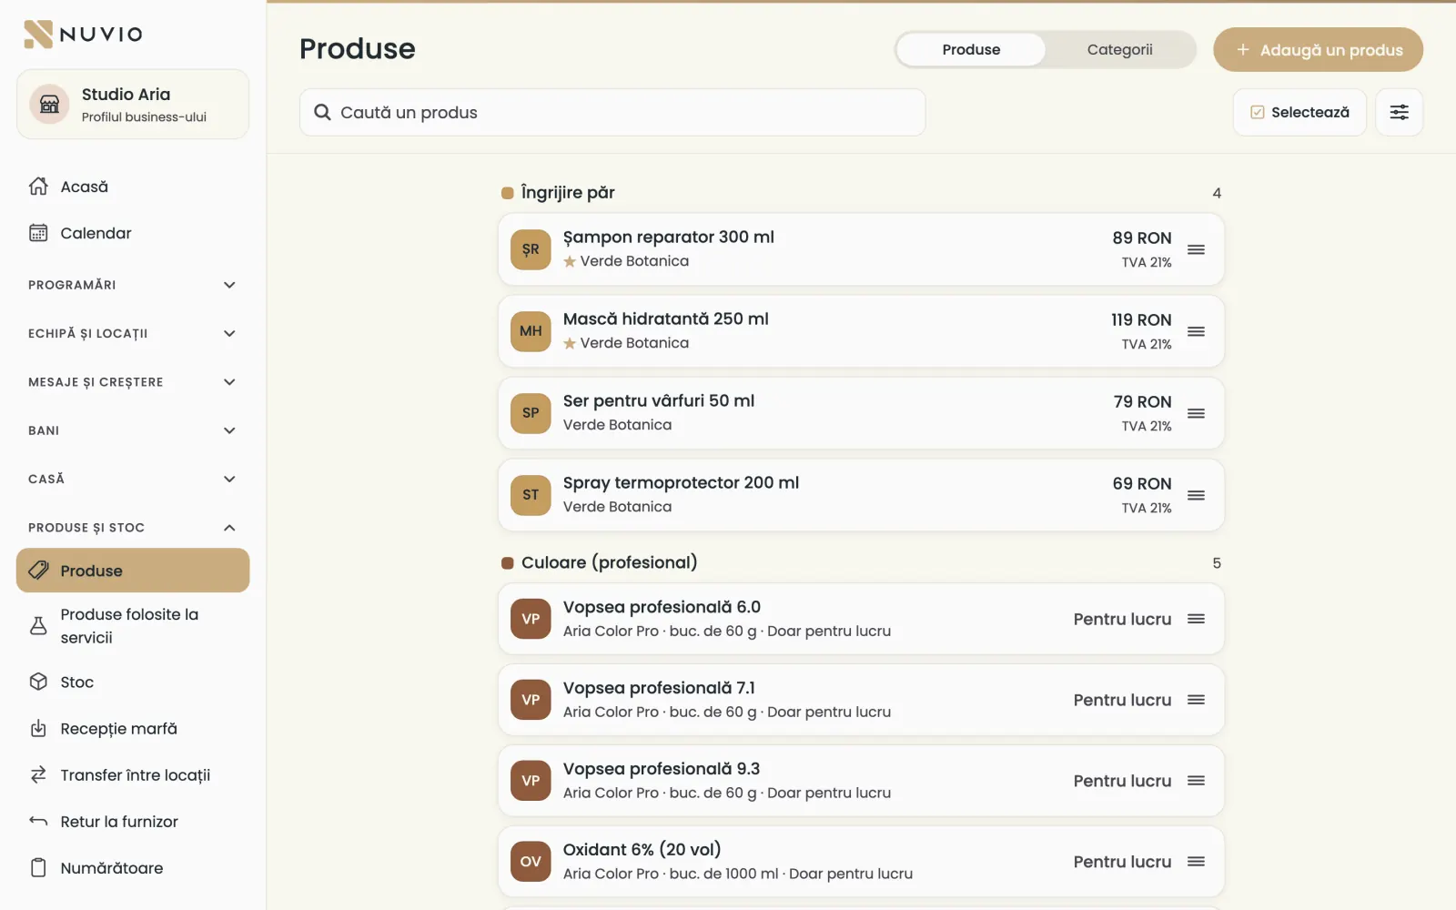Click reorder handle for Șampon reparator
The height and width of the screenshot is (910, 1456).
tap(1196, 249)
